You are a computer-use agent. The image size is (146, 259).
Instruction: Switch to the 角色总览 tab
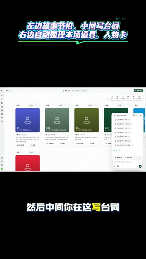(66, 91)
